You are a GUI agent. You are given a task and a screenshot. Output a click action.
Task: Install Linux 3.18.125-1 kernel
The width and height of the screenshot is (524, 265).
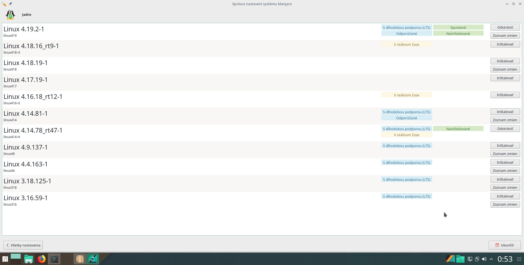(505, 179)
